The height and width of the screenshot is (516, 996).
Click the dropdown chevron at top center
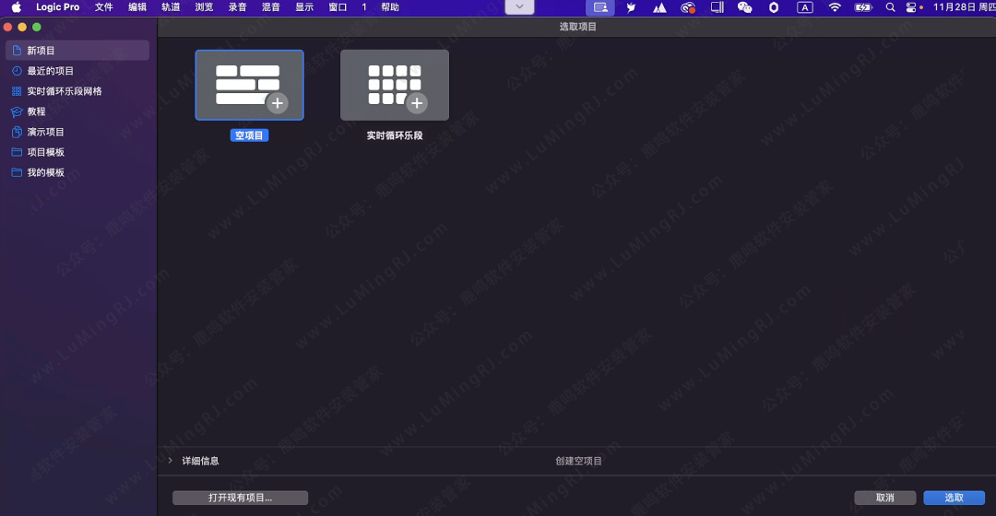[519, 7]
